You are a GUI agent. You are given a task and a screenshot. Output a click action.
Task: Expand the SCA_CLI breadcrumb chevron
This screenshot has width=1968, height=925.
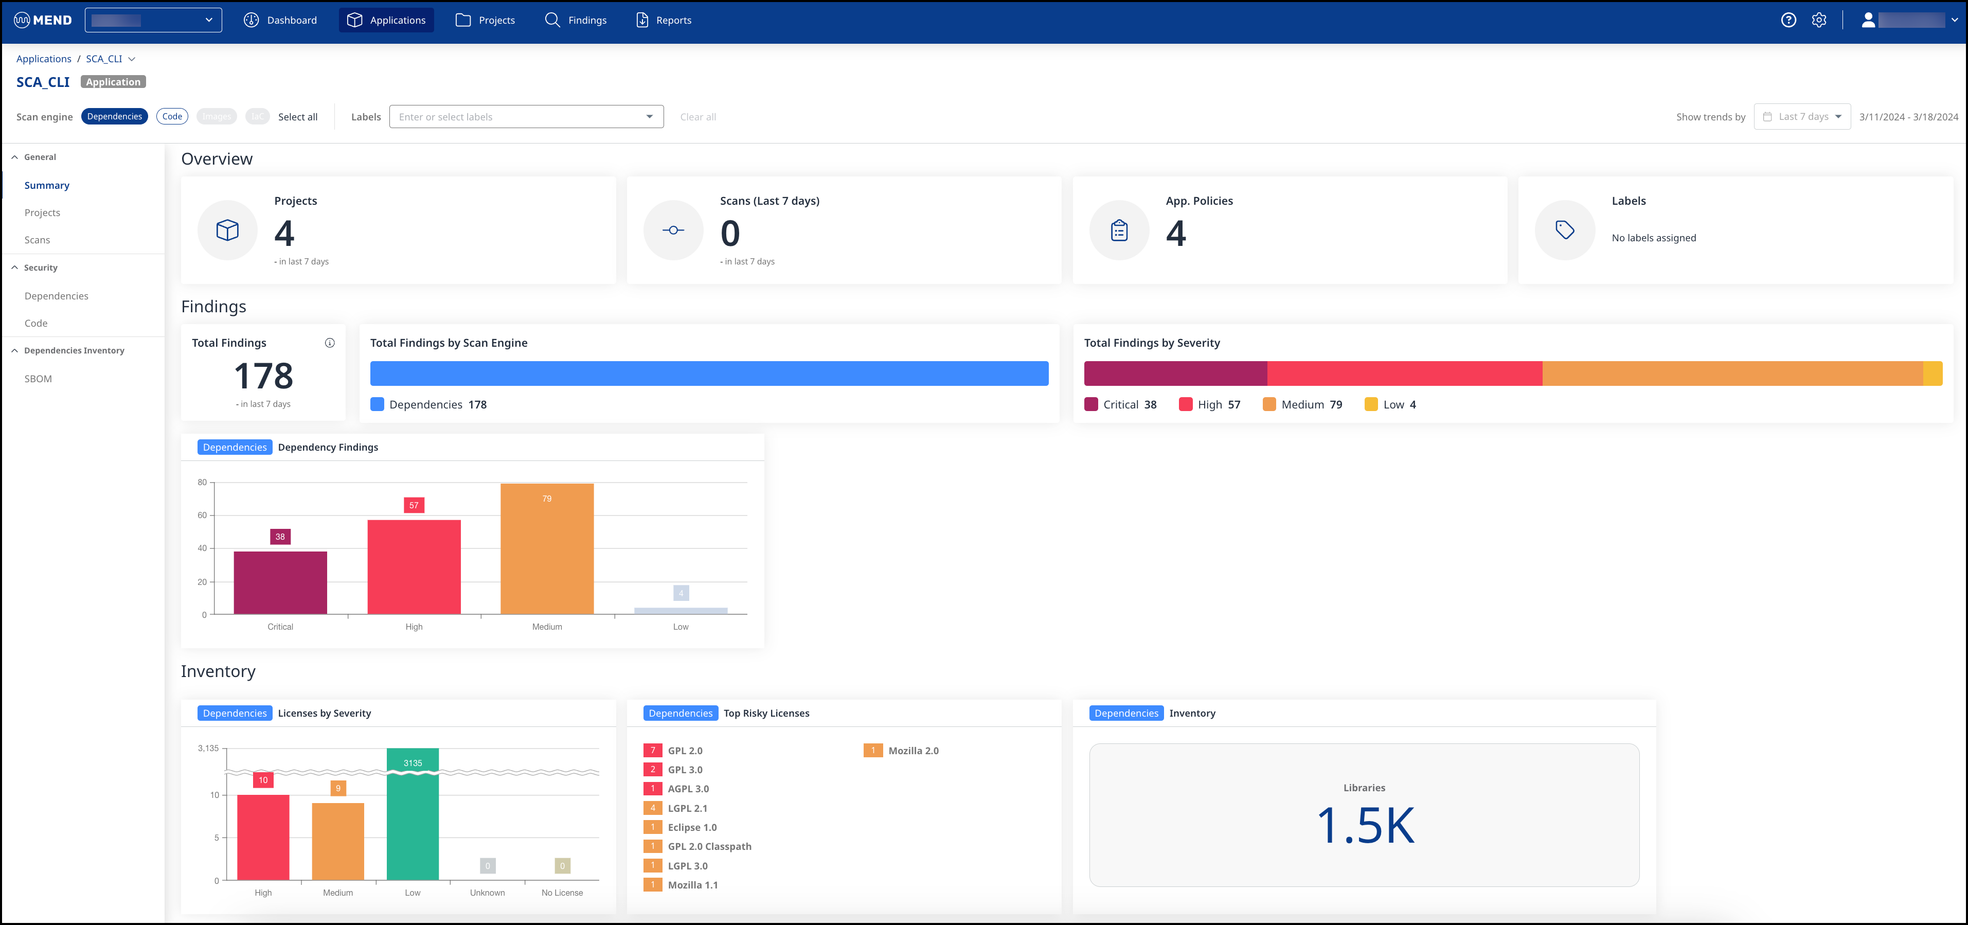click(133, 58)
